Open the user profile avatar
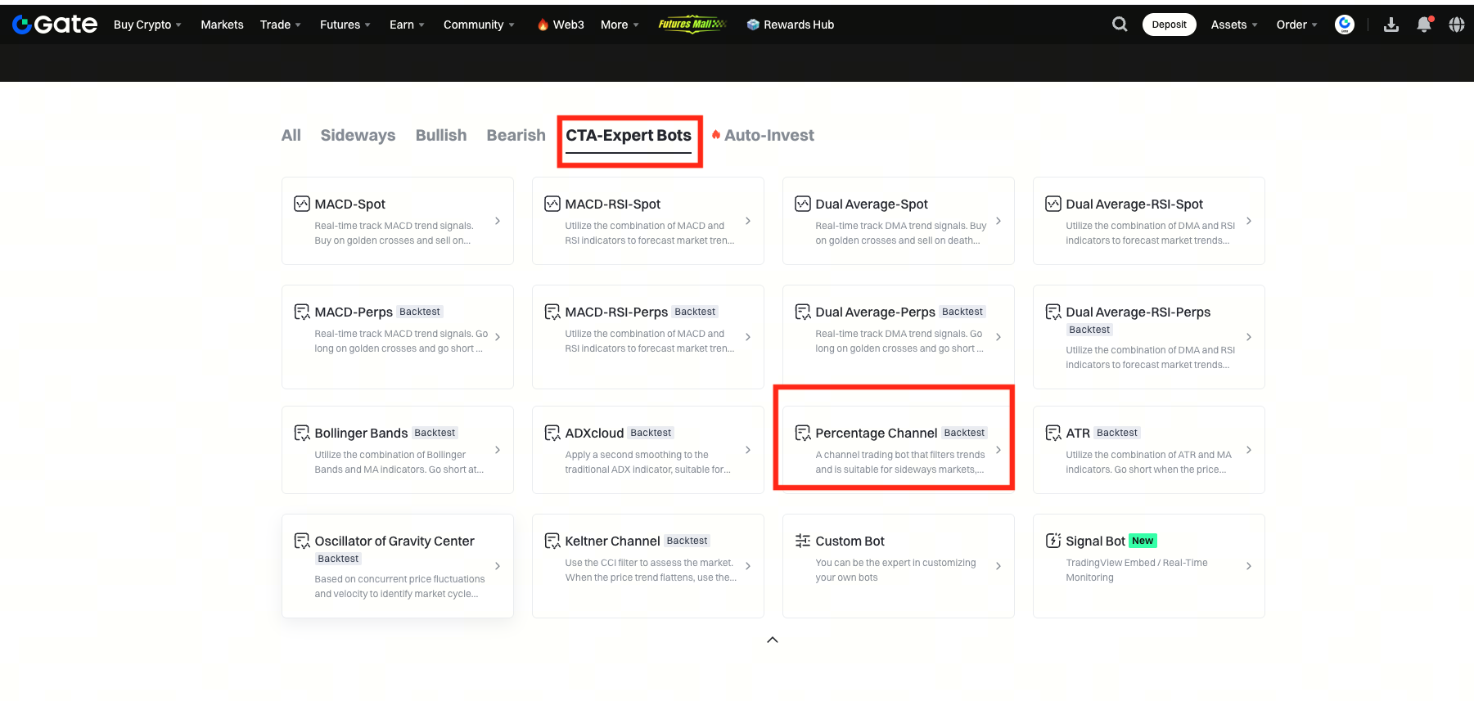 tap(1344, 25)
